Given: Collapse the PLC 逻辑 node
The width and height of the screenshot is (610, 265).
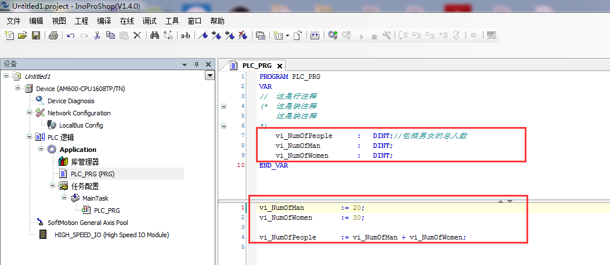Looking at the screenshot, I should 29,136.
